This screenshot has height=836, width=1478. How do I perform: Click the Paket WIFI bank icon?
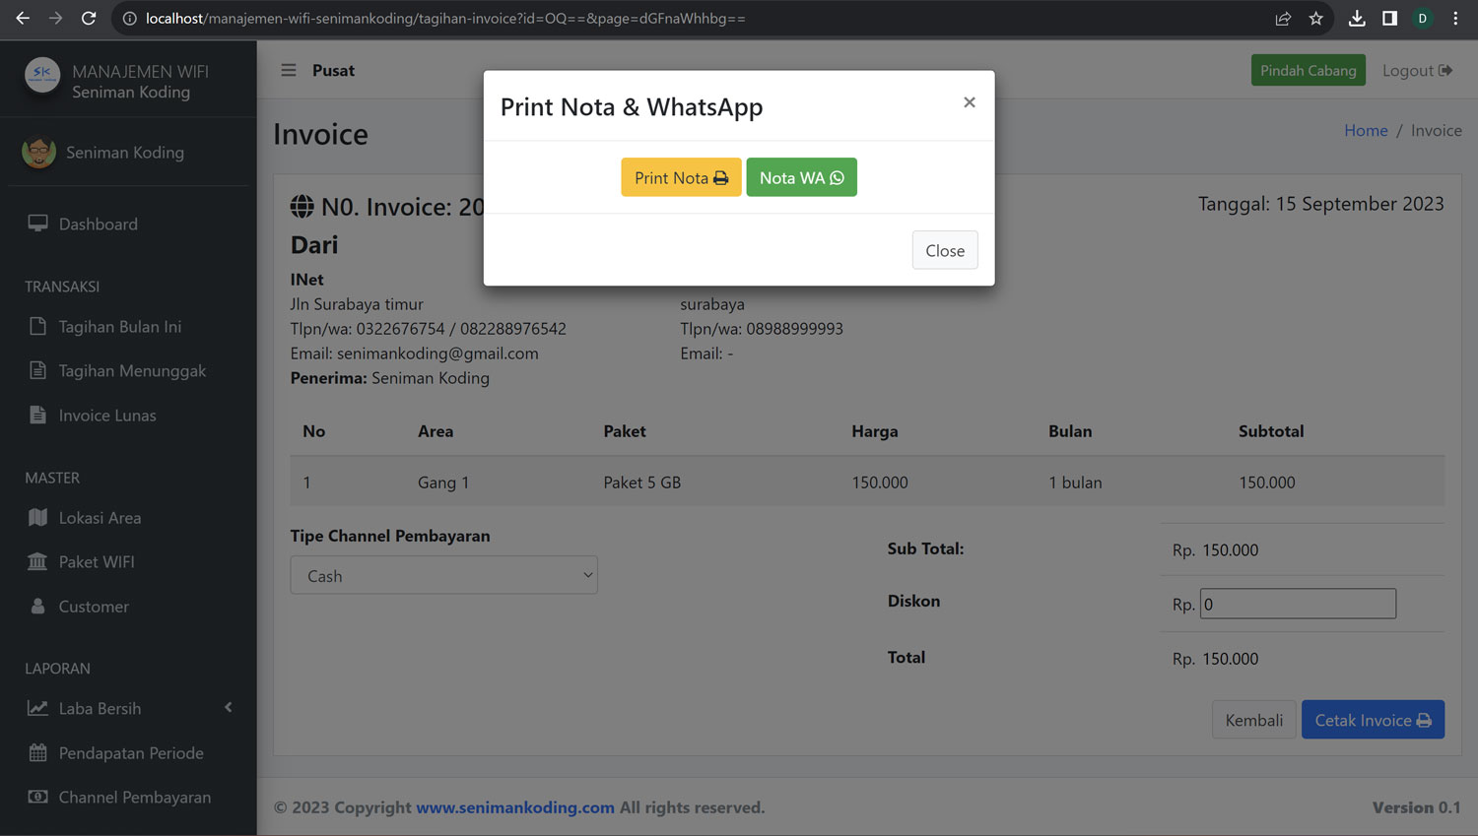(37, 561)
